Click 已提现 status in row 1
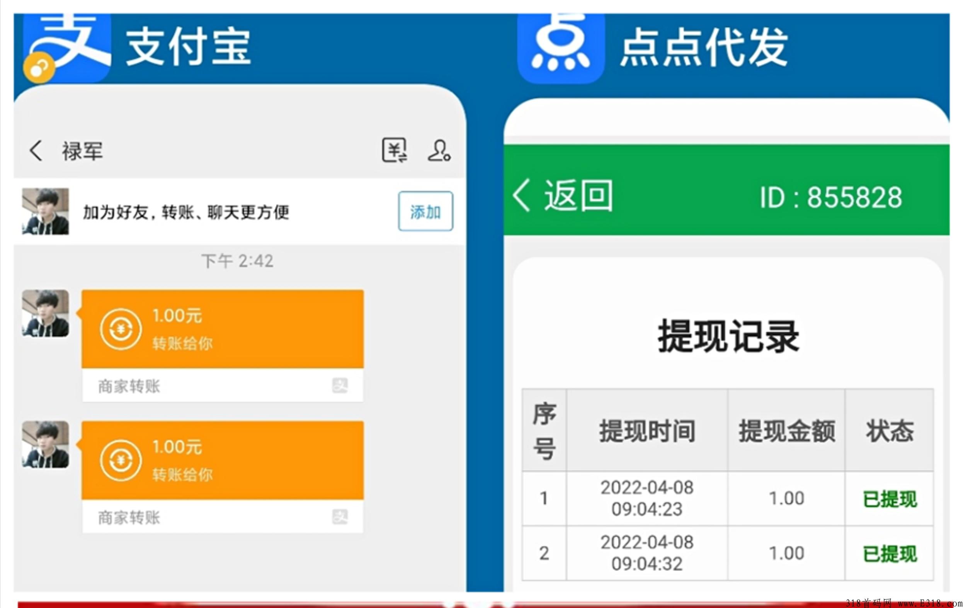 890,499
